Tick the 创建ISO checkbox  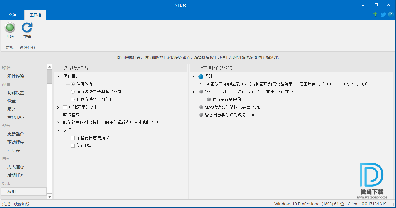pos(73,146)
